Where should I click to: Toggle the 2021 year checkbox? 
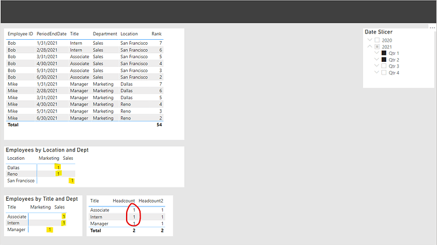[377, 47]
